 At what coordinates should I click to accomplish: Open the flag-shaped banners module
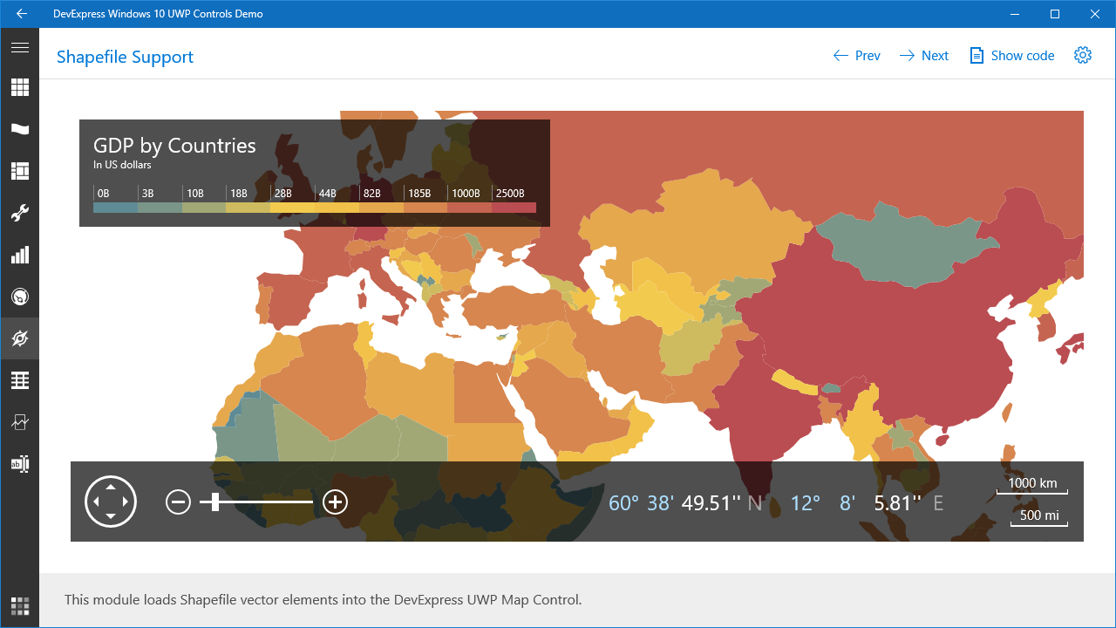point(20,129)
